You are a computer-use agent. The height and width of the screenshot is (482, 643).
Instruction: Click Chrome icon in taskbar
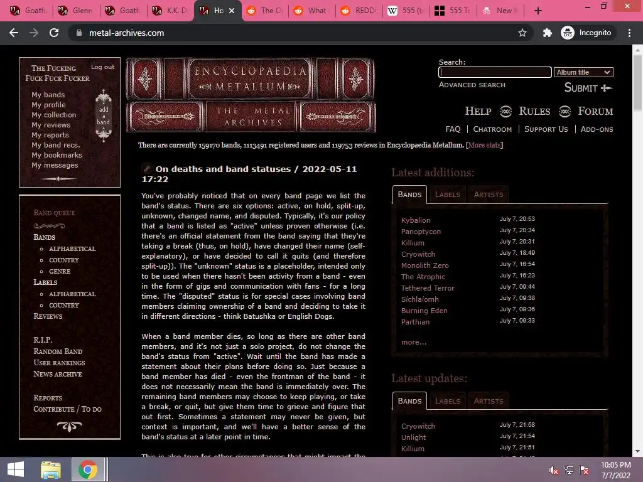tap(88, 469)
